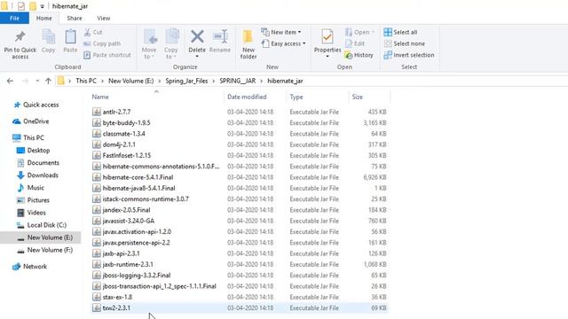Switch to the View ribbon tab
568x319 pixels.
(103, 18)
